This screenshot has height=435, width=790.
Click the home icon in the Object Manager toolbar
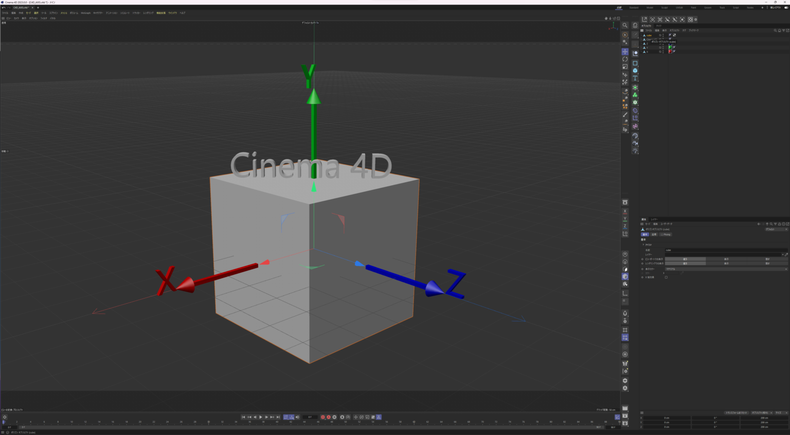[780, 30]
